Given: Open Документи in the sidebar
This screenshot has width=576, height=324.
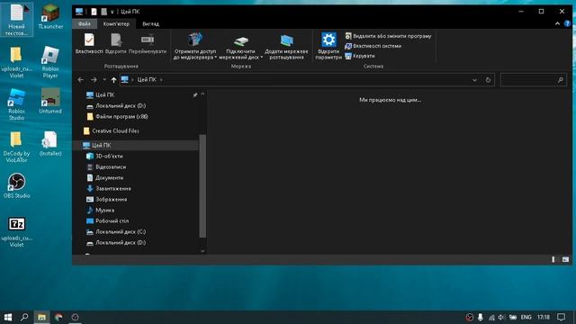Looking at the screenshot, I should click(x=105, y=178).
